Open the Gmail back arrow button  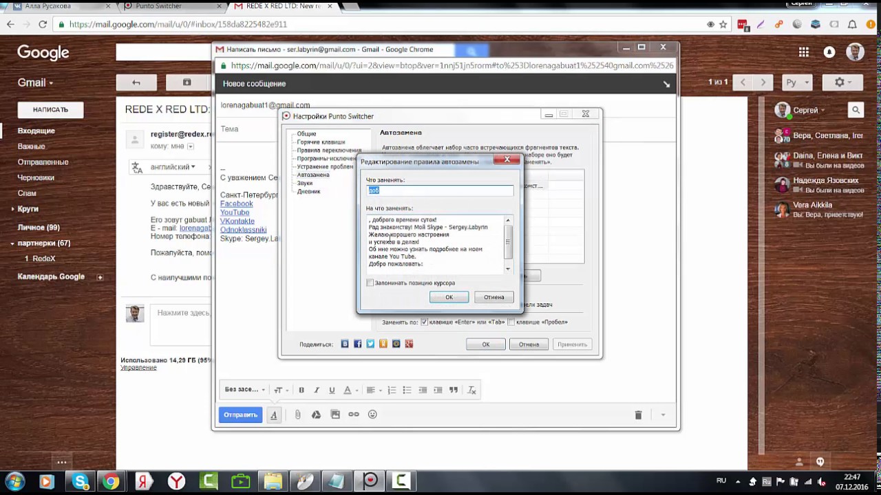136,82
